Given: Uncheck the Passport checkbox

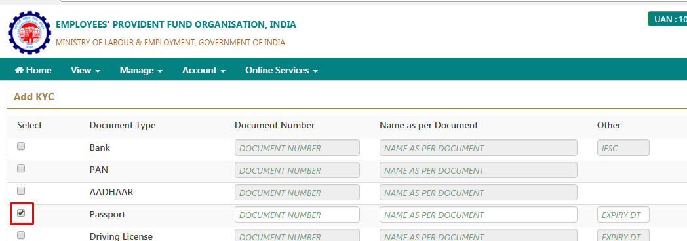Looking at the screenshot, I should pyautogui.click(x=21, y=213).
